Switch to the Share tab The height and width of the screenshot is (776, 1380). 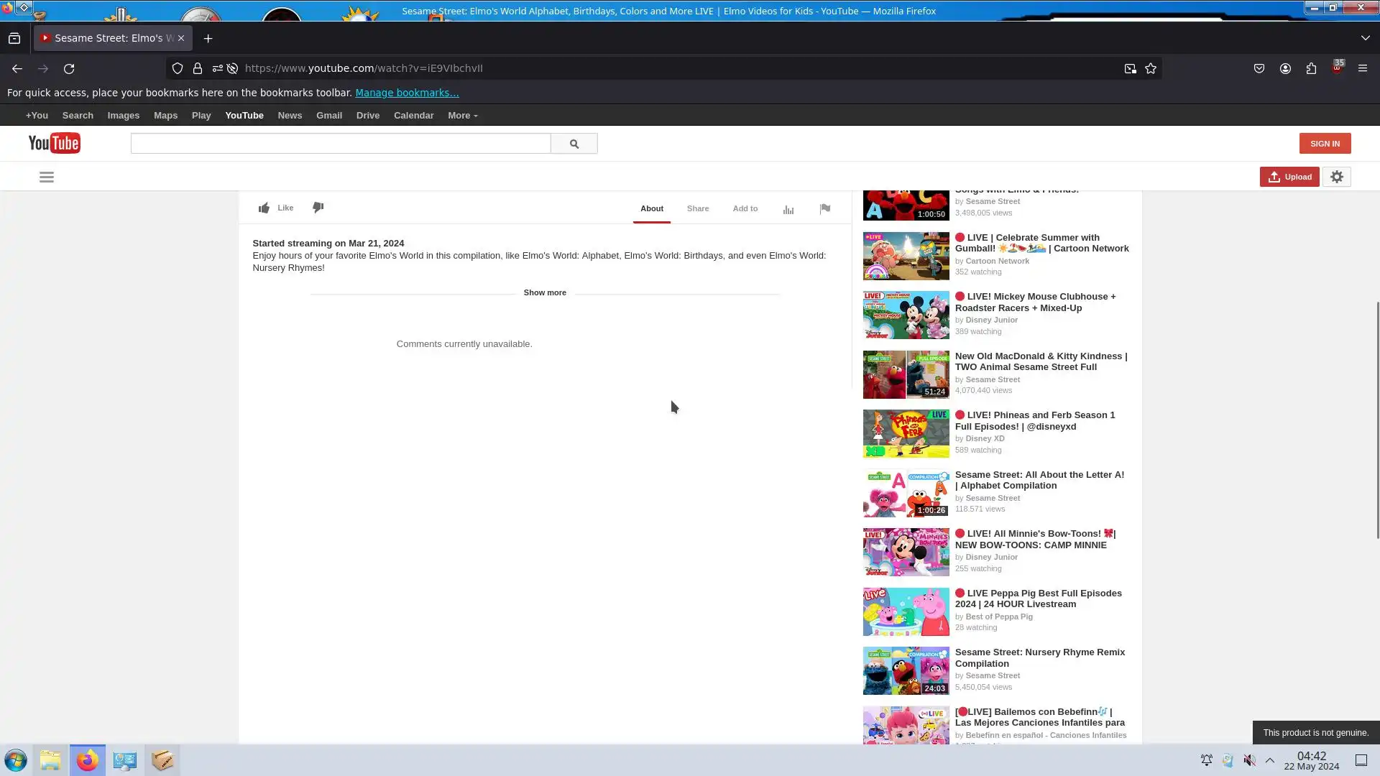pyautogui.click(x=697, y=208)
